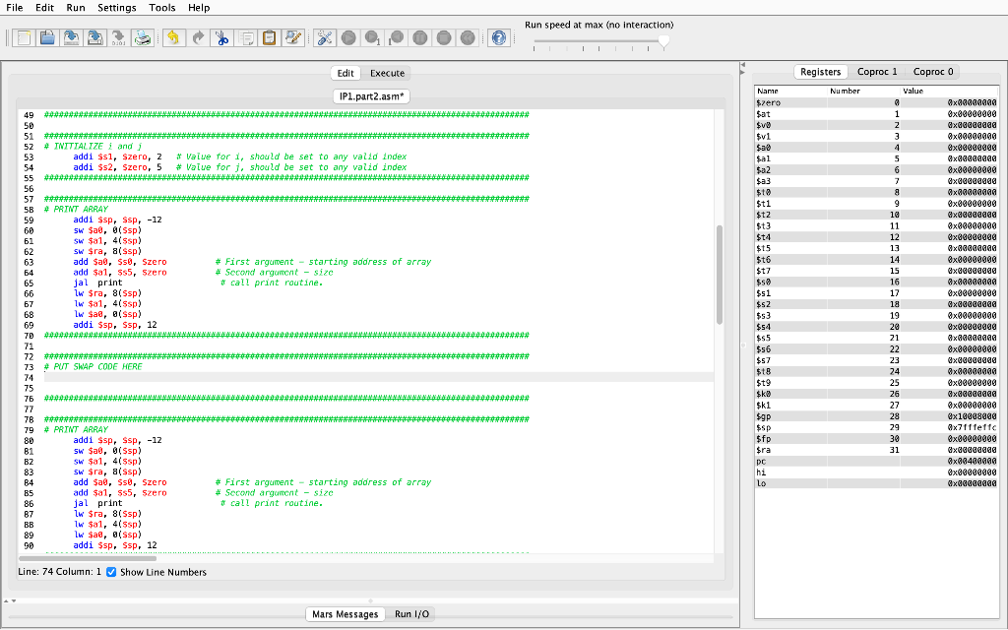Open the Tools menu
The width and height of the screenshot is (1008, 630).
tap(162, 8)
